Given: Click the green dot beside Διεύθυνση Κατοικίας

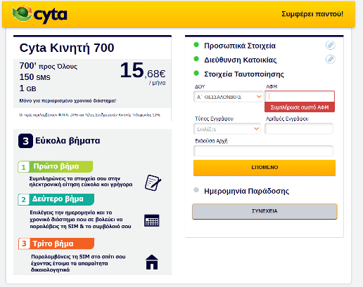Looking at the screenshot, I should pos(196,59).
